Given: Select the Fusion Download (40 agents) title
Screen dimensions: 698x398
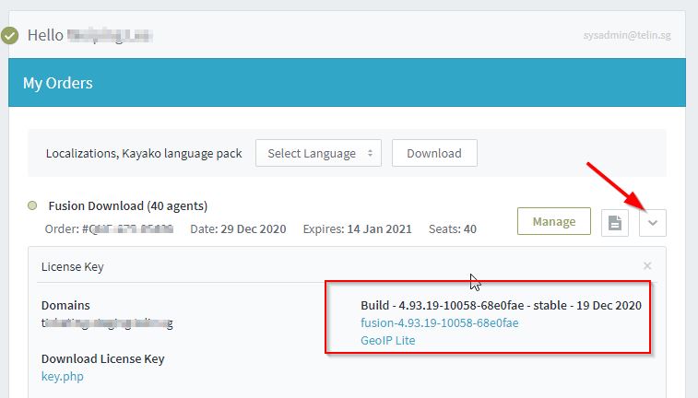Looking at the screenshot, I should click(126, 205).
